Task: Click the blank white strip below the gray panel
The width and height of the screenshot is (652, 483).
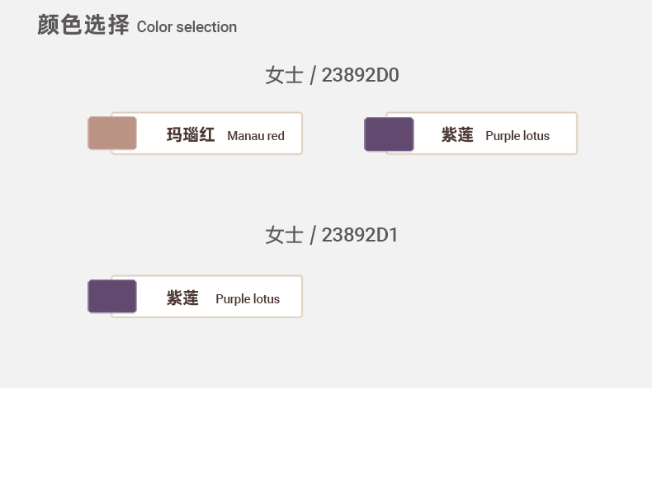Action: 326,435
